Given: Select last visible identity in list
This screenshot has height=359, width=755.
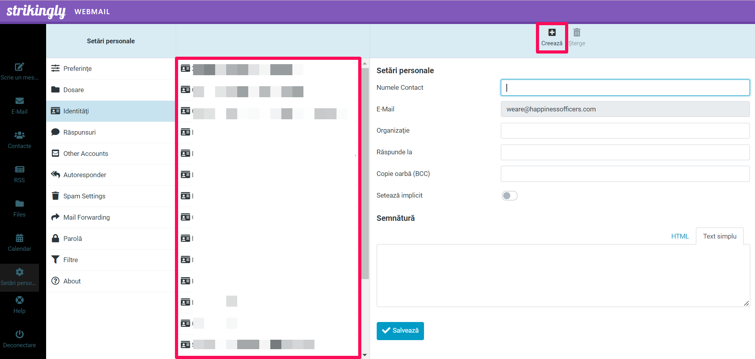Looking at the screenshot, I should coord(268,345).
